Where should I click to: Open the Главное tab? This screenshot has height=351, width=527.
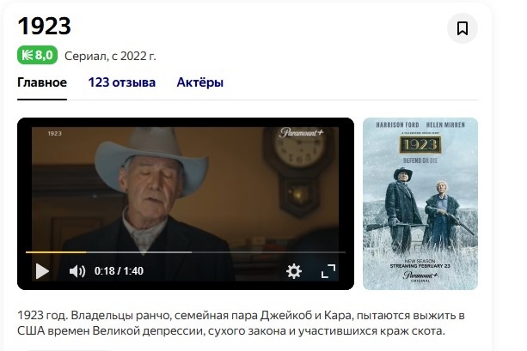coord(42,82)
